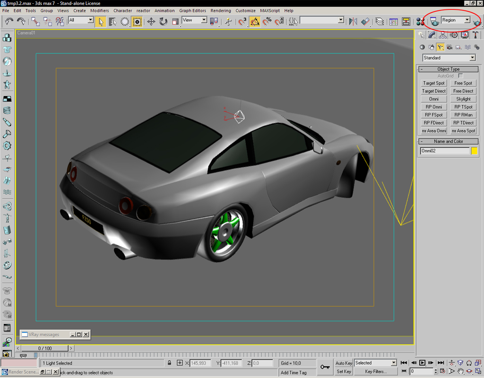Select the Pan View hand tool
The image size is (484, 378).
click(460, 371)
